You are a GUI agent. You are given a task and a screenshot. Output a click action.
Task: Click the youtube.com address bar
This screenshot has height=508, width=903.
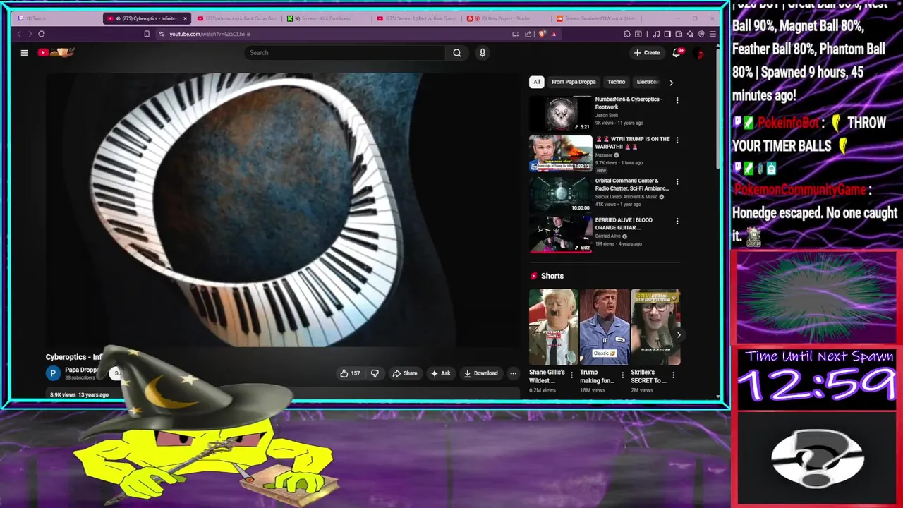coord(332,34)
